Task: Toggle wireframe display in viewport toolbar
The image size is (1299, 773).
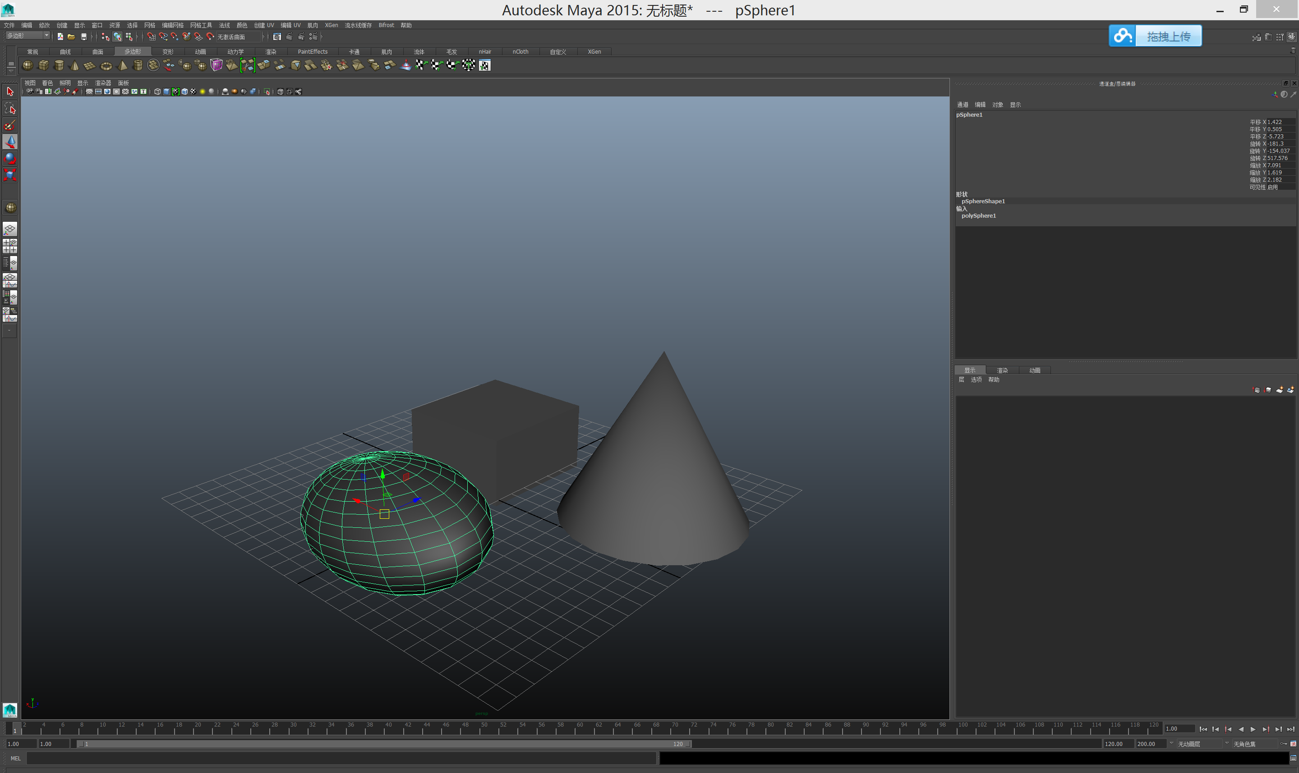Action: [x=157, y=91]
